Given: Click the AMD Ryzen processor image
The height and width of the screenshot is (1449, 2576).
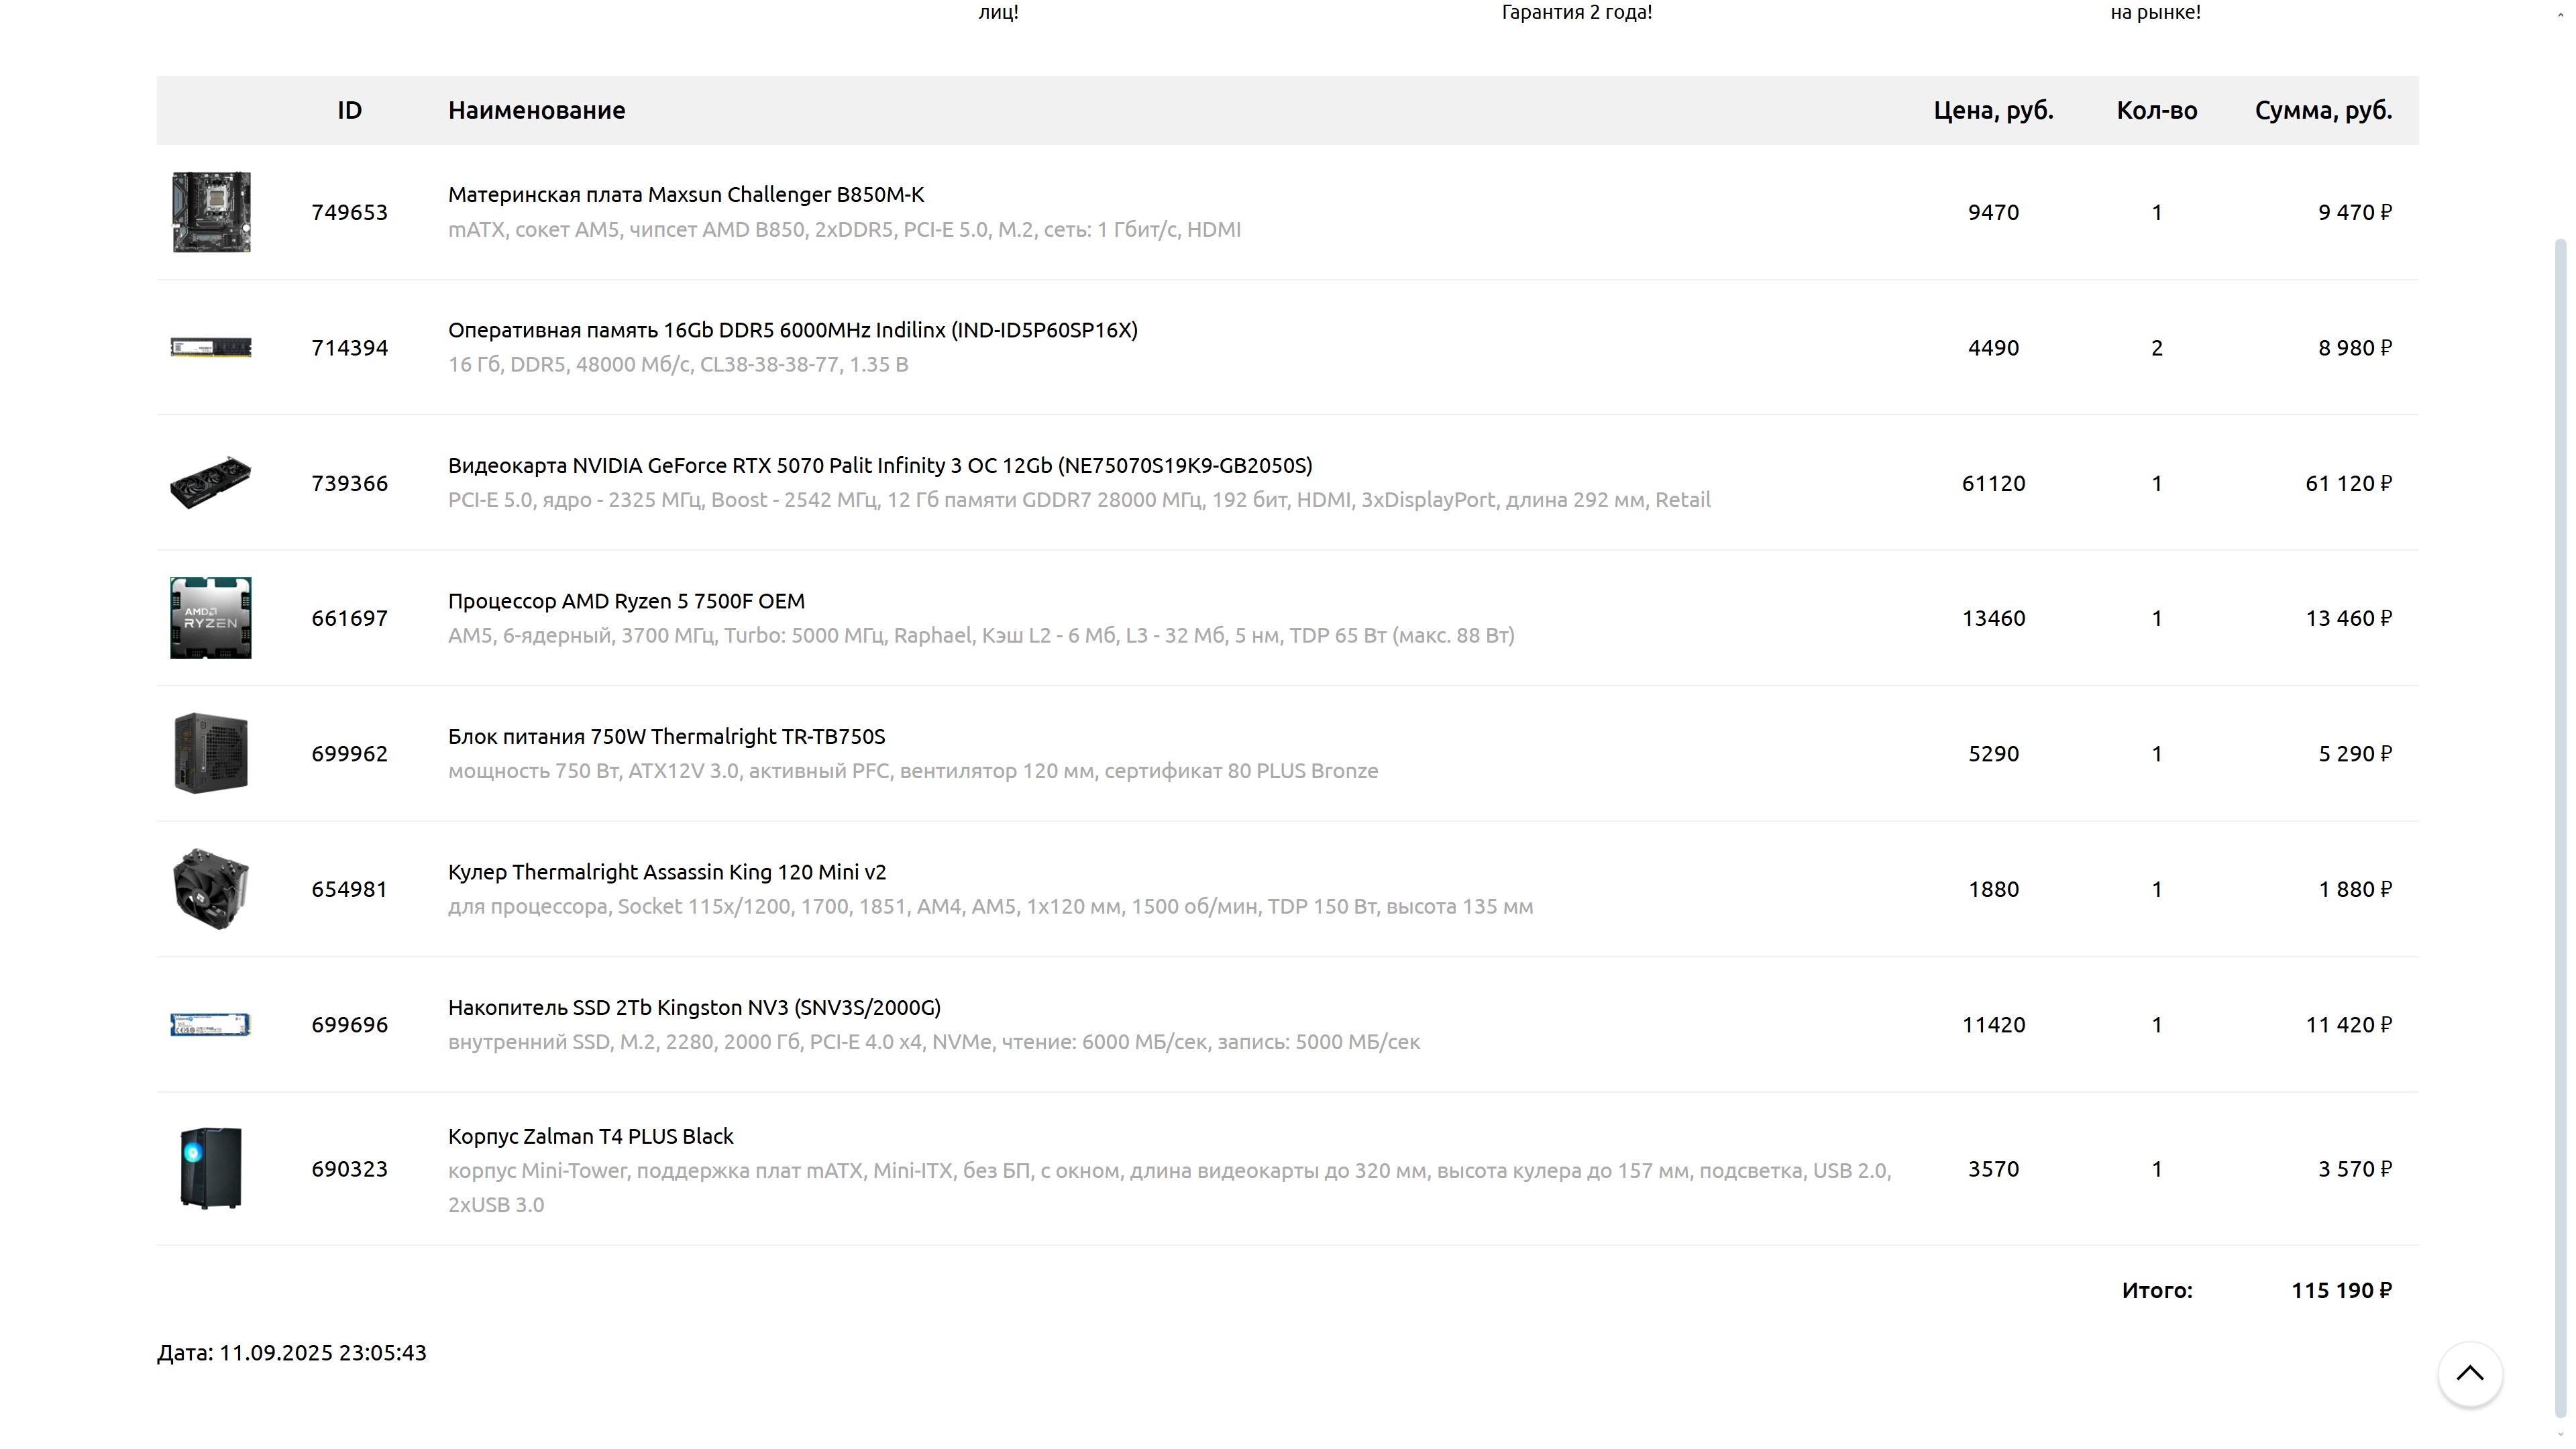Looking at the screenshot, I should point(211,618).
